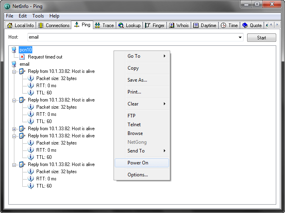Click the first reply's packet size info icon
This screenshot has height=213, width=285.
click(x=31, y=78)
